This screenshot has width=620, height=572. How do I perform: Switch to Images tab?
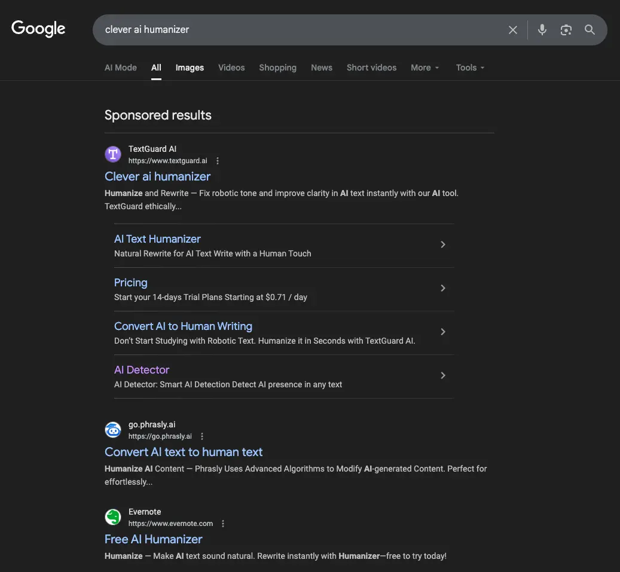coord(190,68)
